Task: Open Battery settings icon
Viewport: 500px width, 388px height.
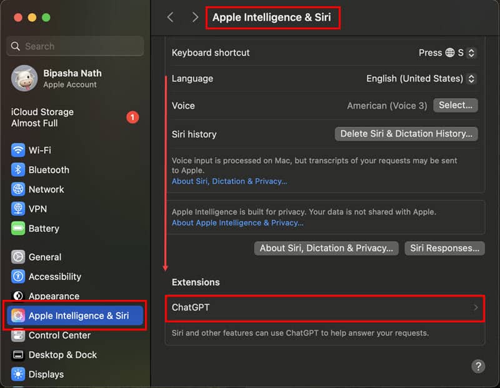Action: [x=18, y=229]
